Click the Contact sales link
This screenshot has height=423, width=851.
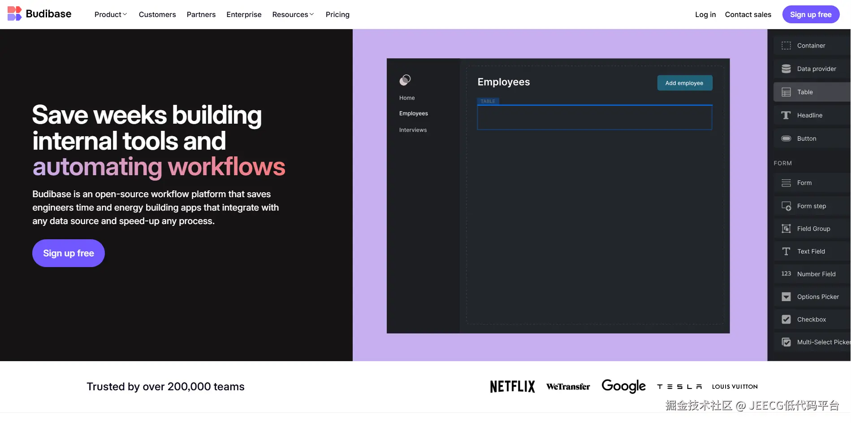coord(748,14)
